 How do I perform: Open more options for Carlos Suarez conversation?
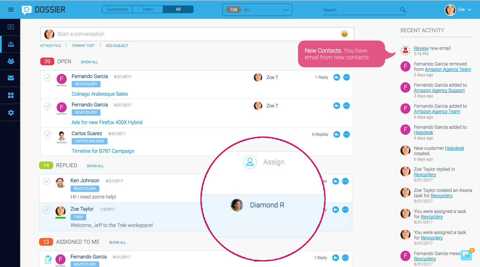[x=346, y=134]
